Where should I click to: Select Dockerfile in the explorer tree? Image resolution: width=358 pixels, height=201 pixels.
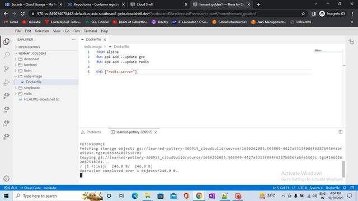[x=34, y=82]
